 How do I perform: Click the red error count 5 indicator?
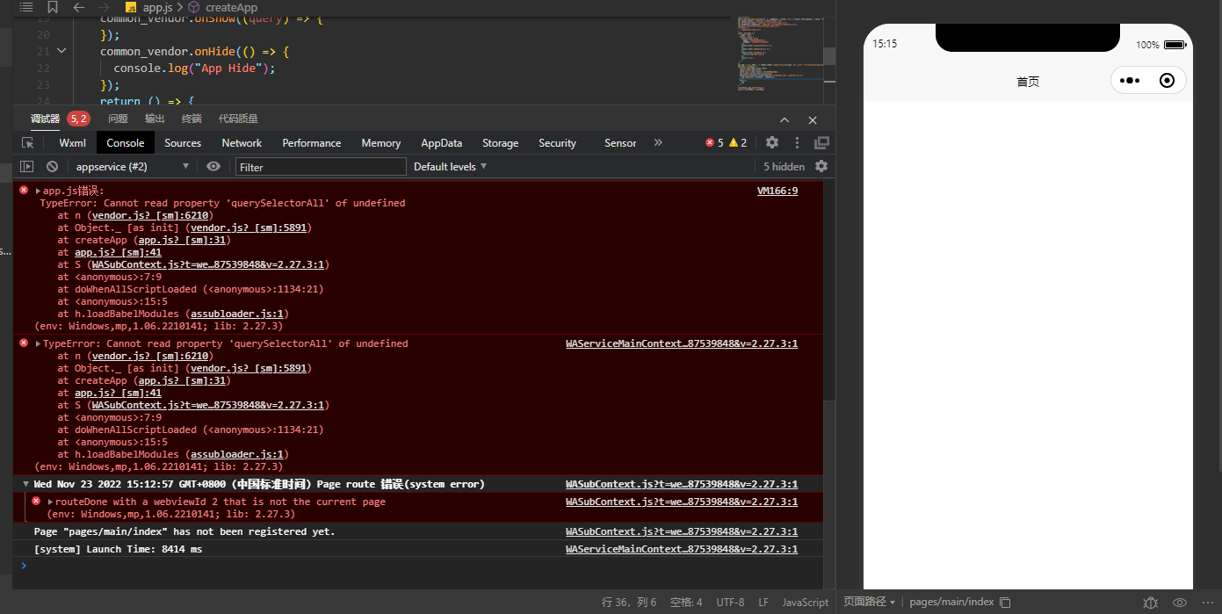click(x=714, y=142)
